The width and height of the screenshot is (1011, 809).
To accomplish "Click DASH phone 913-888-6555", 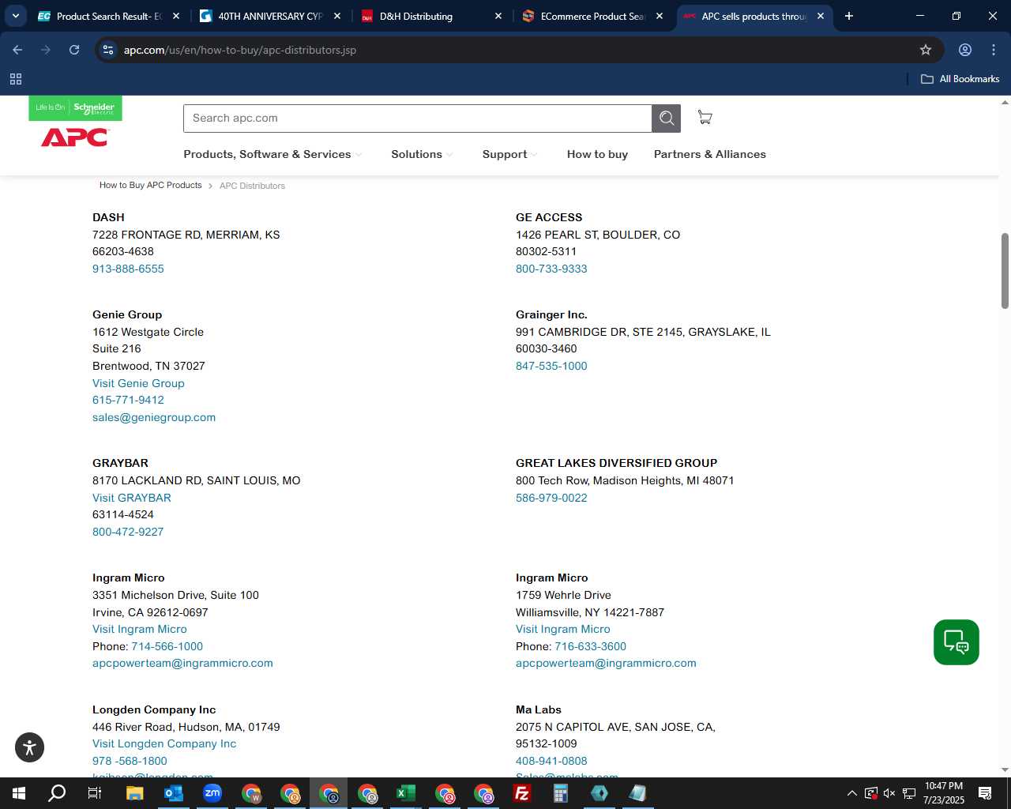I will coord(128,269).
